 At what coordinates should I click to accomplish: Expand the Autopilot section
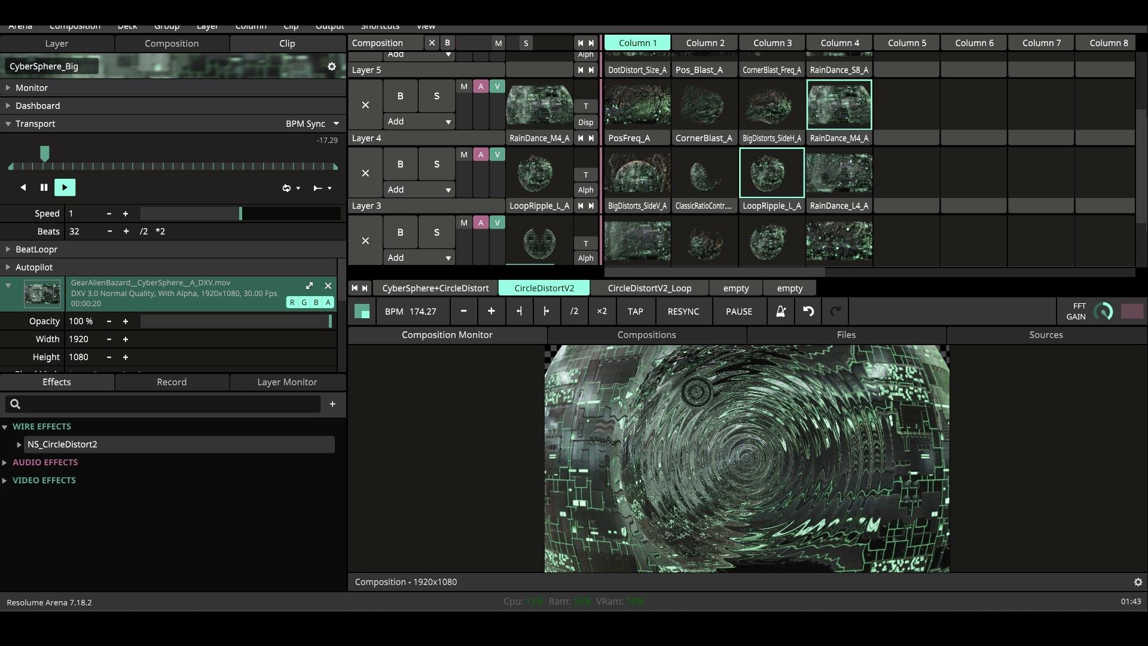pos(8,267)
